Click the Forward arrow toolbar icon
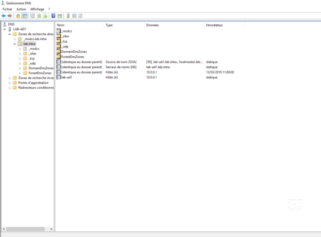 [9, 16]
